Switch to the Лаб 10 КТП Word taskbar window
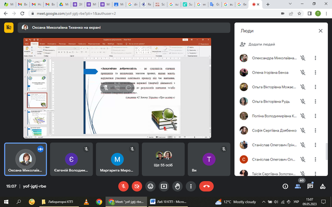This screenshot has width=332, height=207. coord(166,201)
